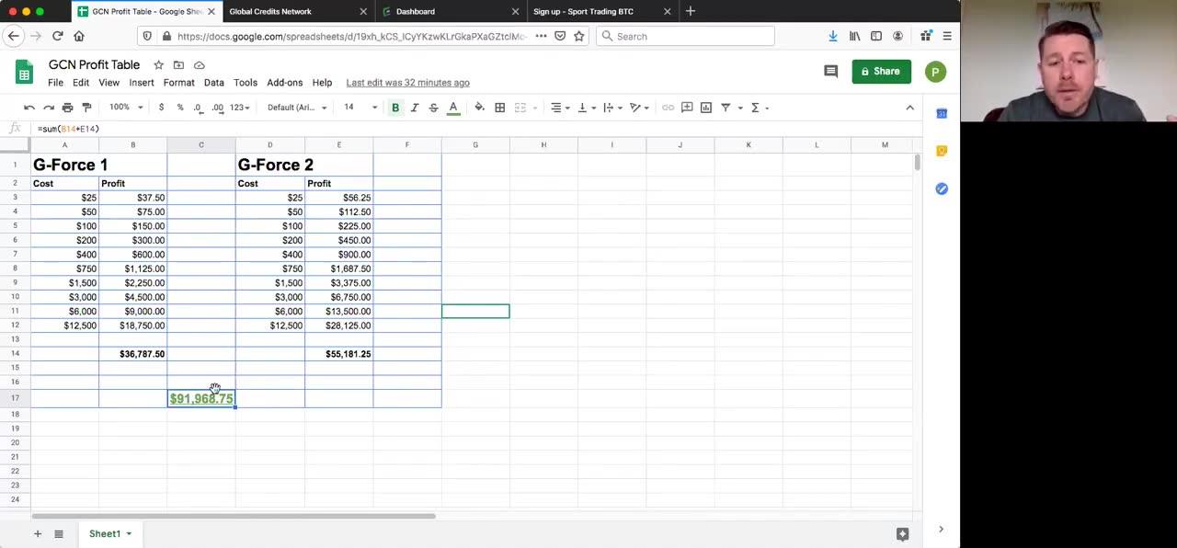Open the fill color picker

[x=480, y=108]
